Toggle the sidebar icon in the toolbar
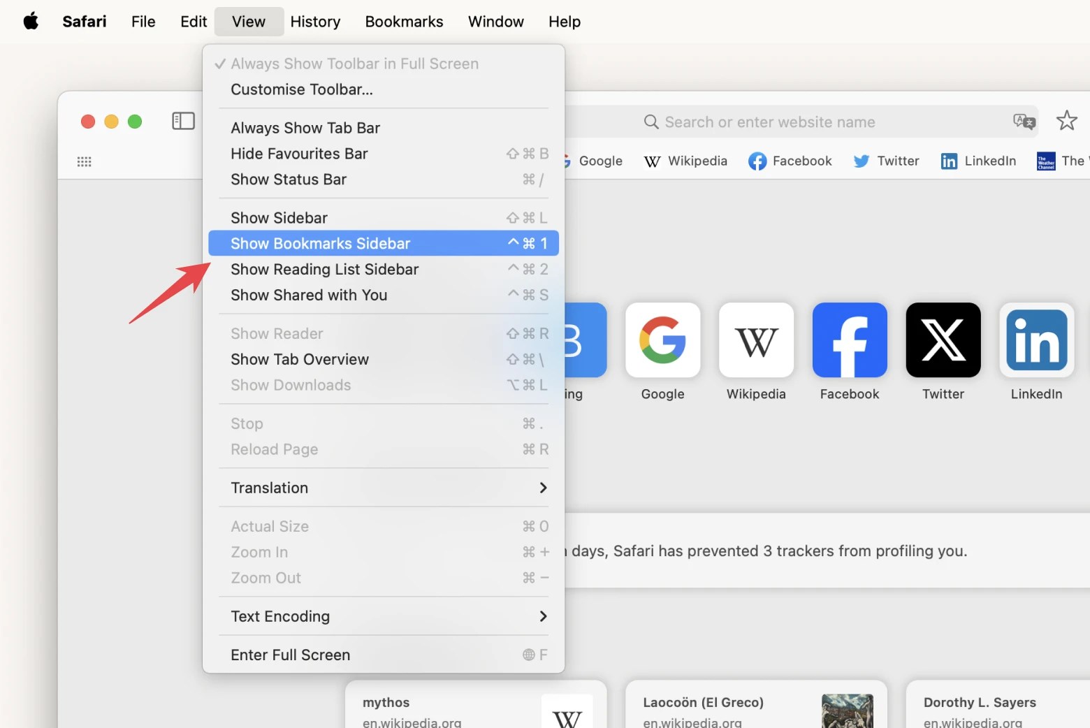Screen dimensions: 1090x728 (x=182, y=120)
